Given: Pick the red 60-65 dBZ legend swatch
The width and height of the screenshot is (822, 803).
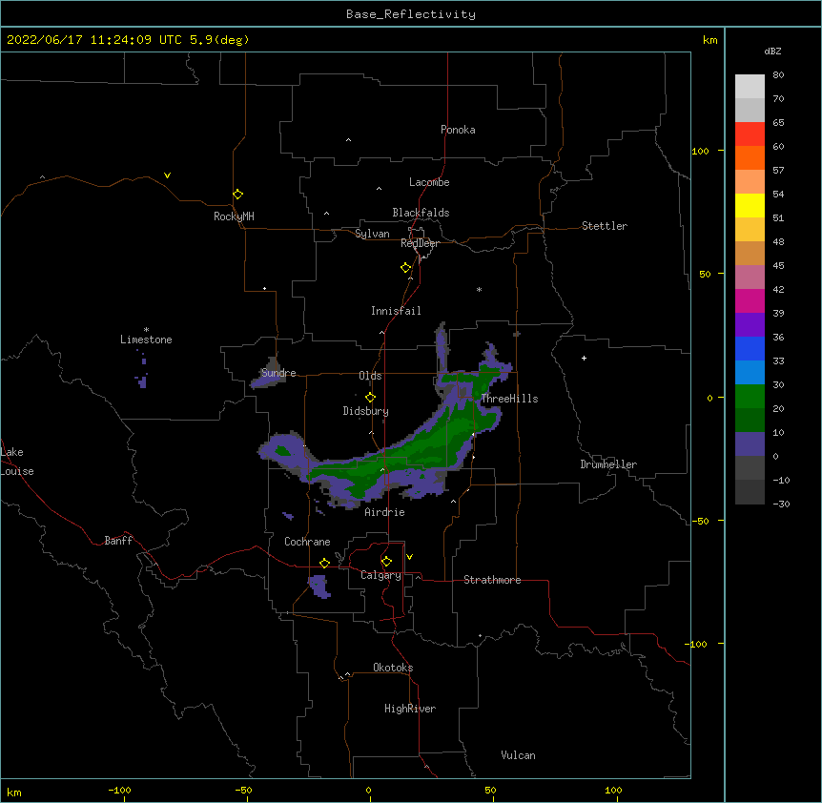Looking at the screenshot, I should (x=750, y=134).
